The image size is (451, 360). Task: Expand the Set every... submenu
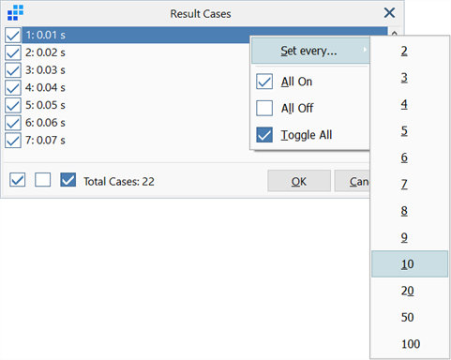(310, 51)
